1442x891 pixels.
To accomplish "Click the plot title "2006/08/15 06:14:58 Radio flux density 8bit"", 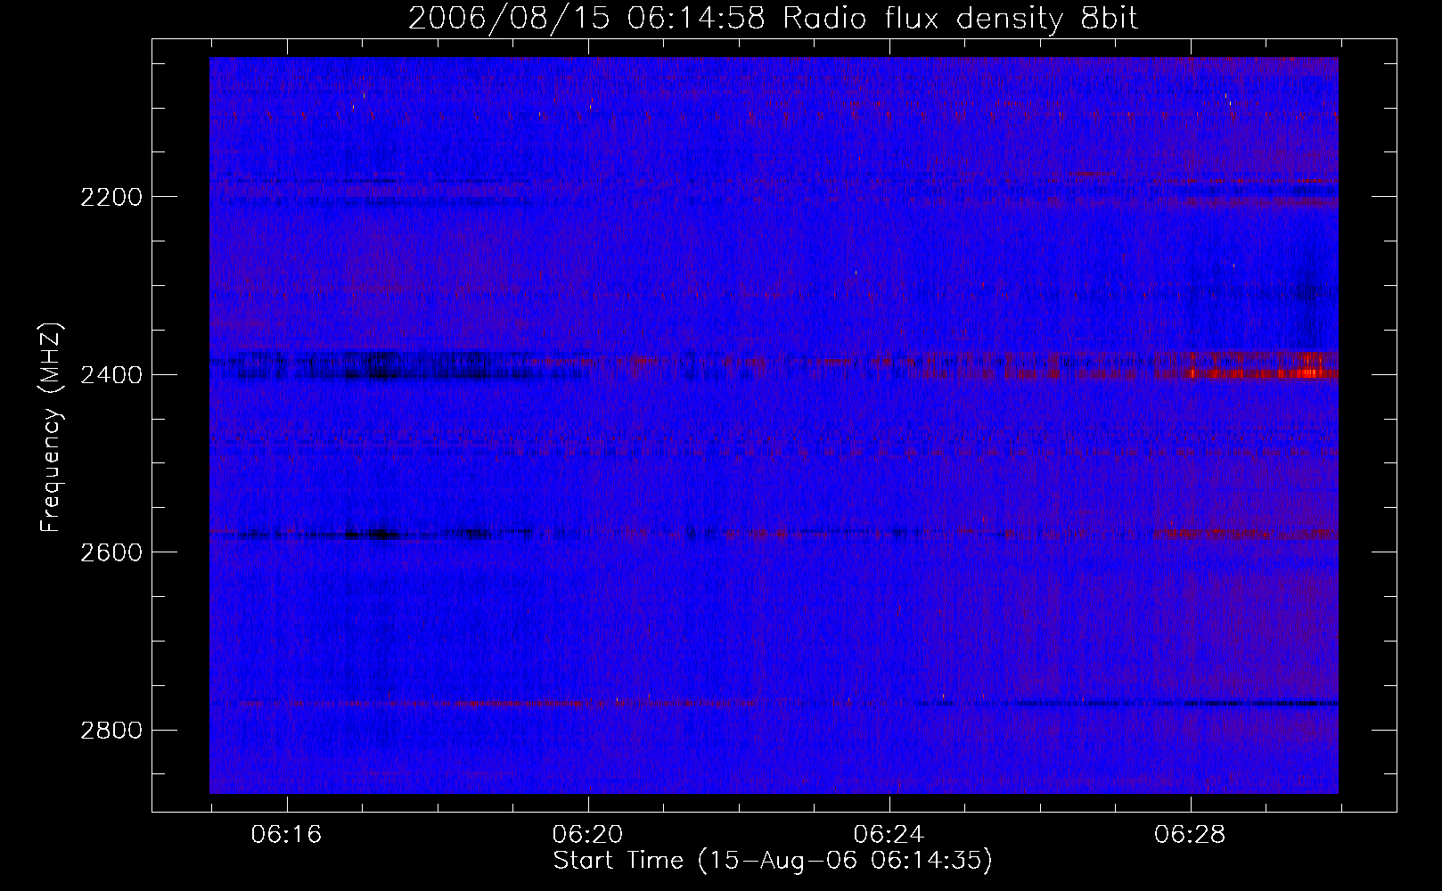I will point(773,19).
